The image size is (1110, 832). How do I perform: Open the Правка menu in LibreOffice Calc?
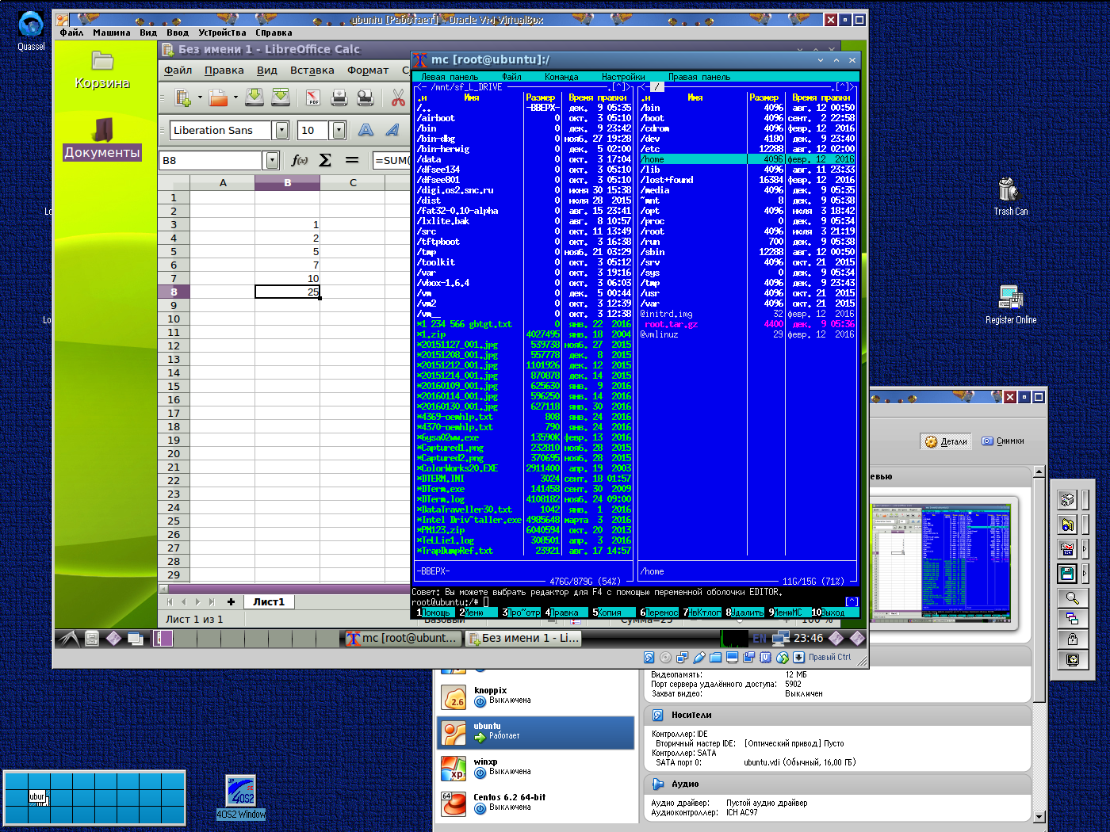click(224, 71)
